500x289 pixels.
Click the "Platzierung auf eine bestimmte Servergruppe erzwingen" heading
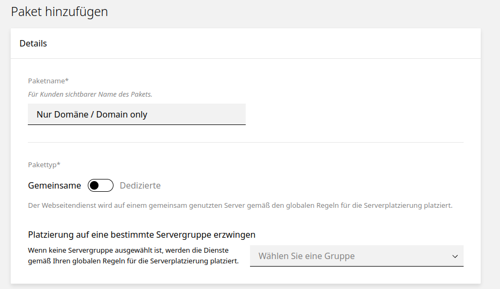click(142, 235)
